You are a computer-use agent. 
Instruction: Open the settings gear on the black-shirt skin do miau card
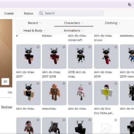pos(38,83)
